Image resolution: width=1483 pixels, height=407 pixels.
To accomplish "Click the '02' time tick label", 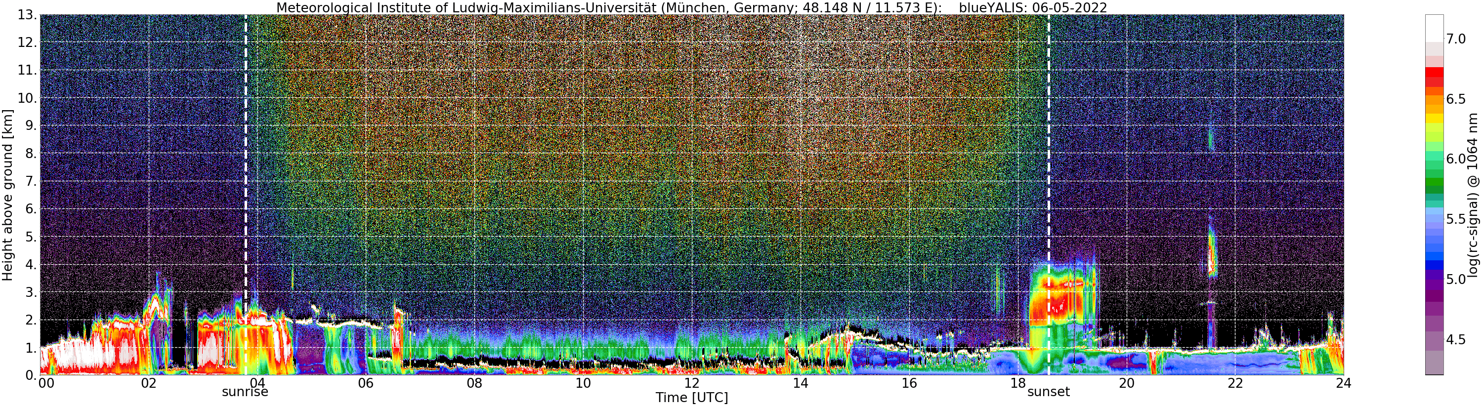I will [149, 383].
